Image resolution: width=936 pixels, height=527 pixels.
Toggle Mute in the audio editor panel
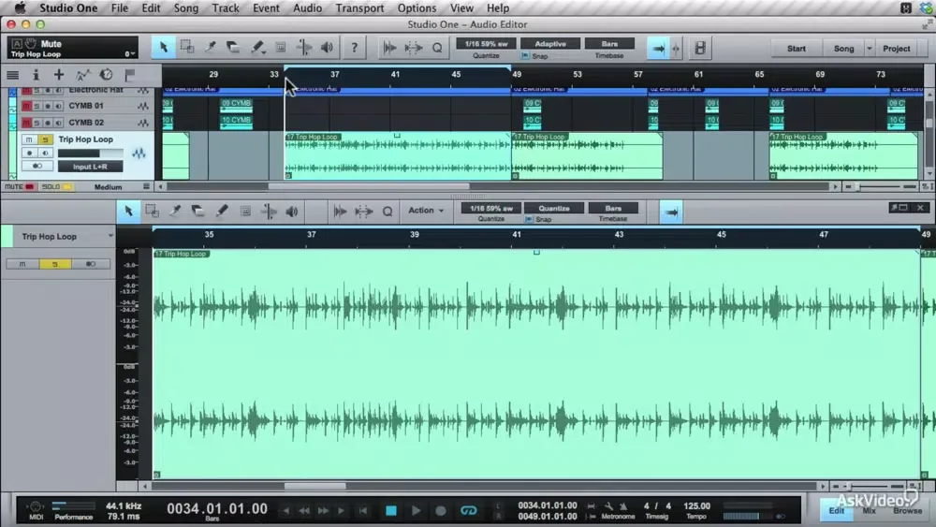coord(22,264)
